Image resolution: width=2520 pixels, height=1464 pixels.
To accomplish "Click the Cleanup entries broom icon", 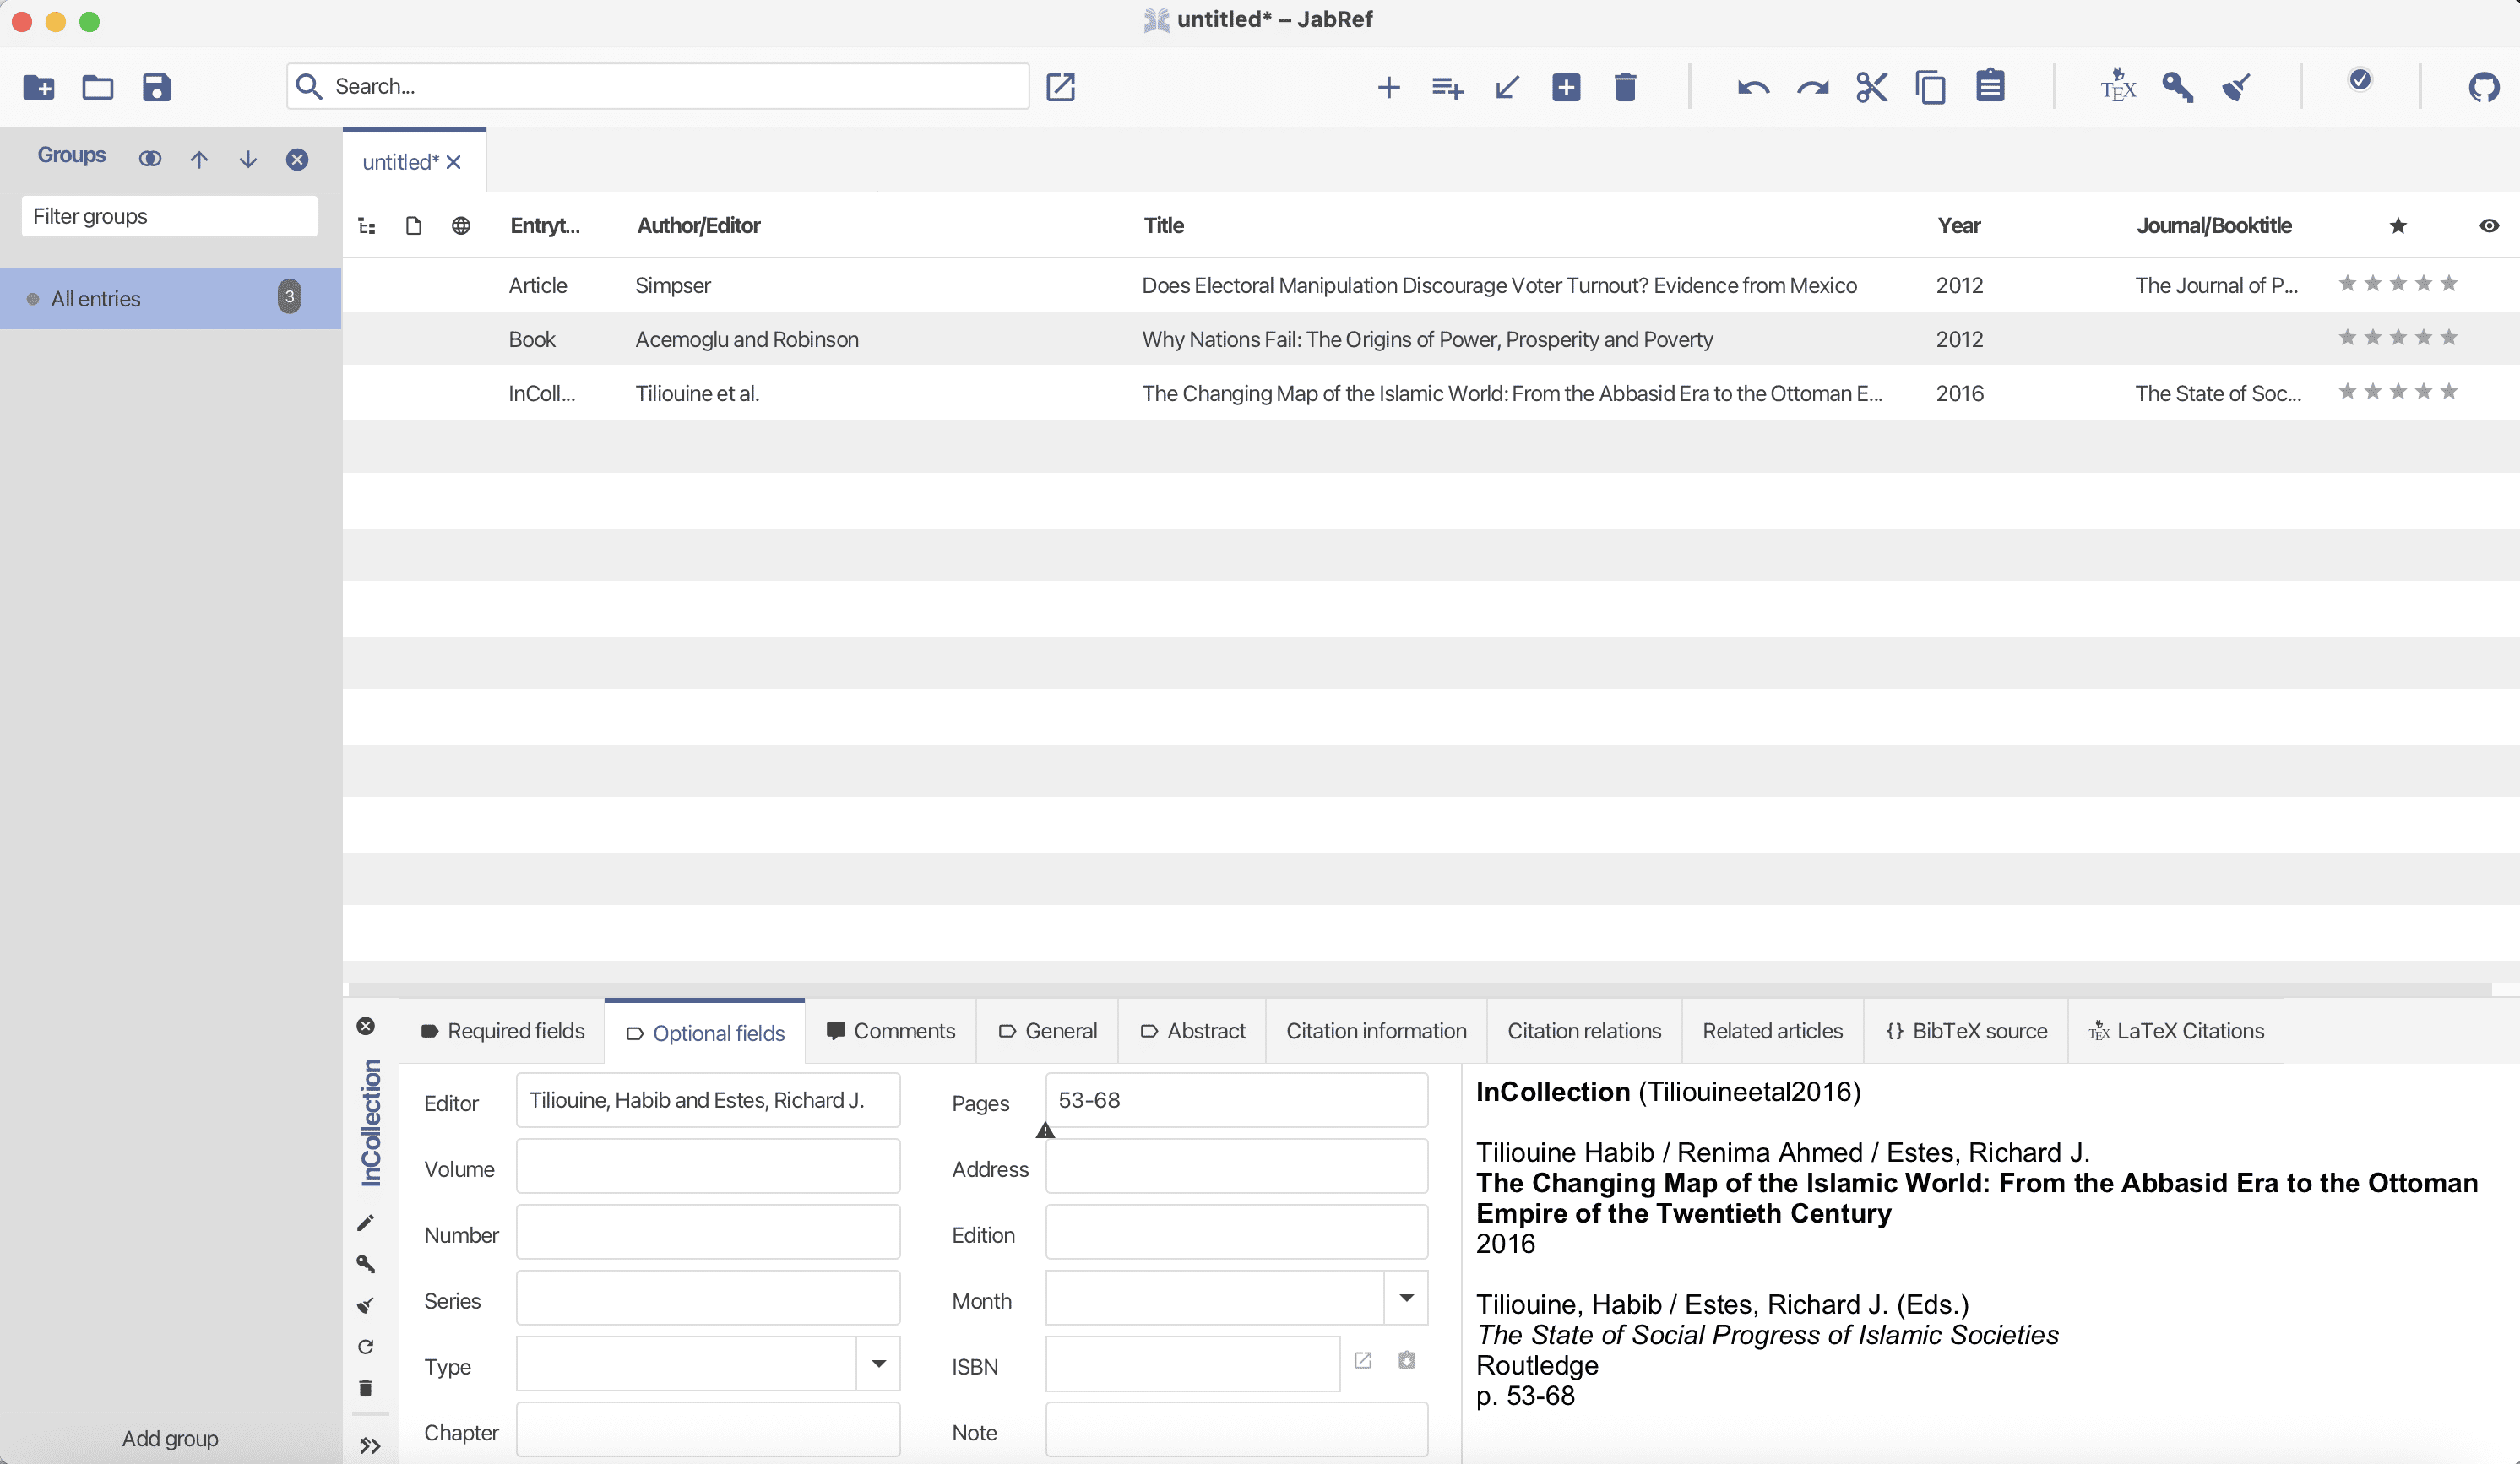I will [2236, 87].
